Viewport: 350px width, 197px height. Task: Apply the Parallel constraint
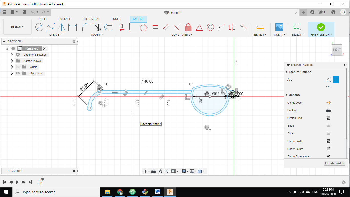click(x=166, y=27)
